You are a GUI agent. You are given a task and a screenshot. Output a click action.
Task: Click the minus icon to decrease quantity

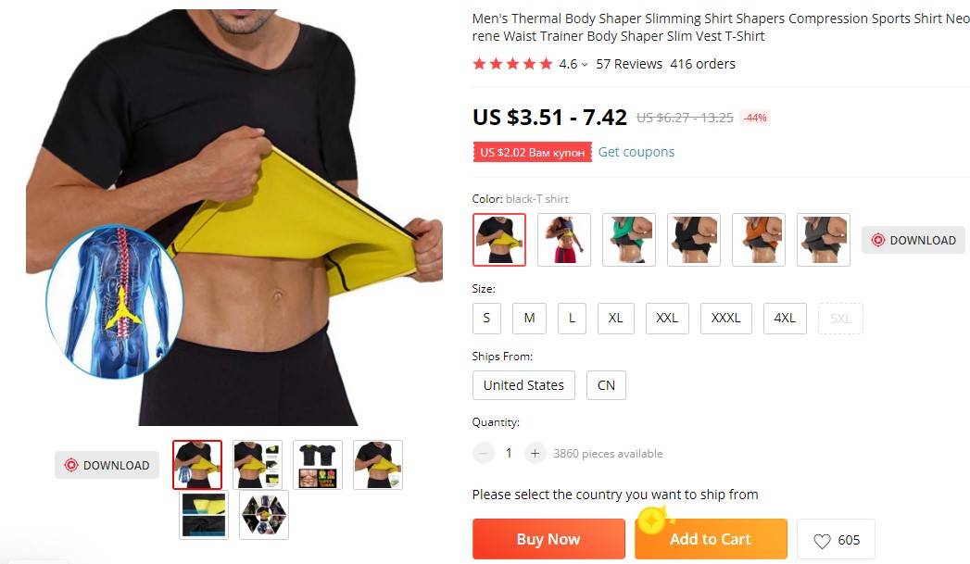[x=483, y=453]
